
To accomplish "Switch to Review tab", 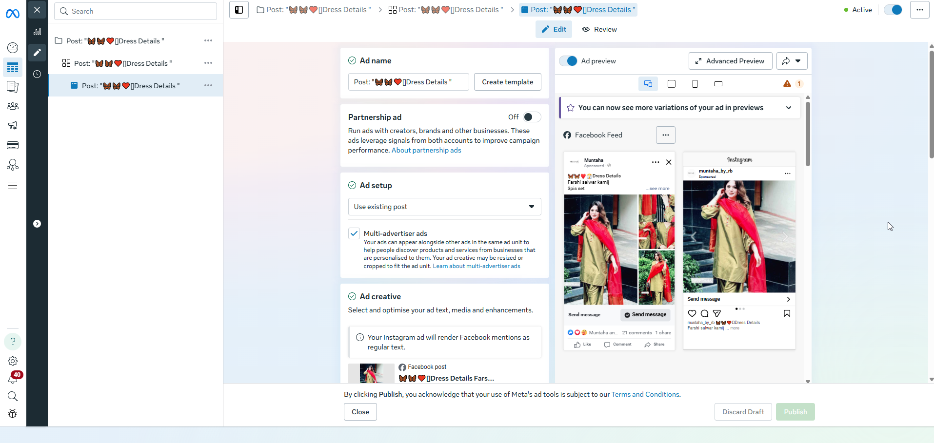I will pyautogui.click(x=599, y=29).
